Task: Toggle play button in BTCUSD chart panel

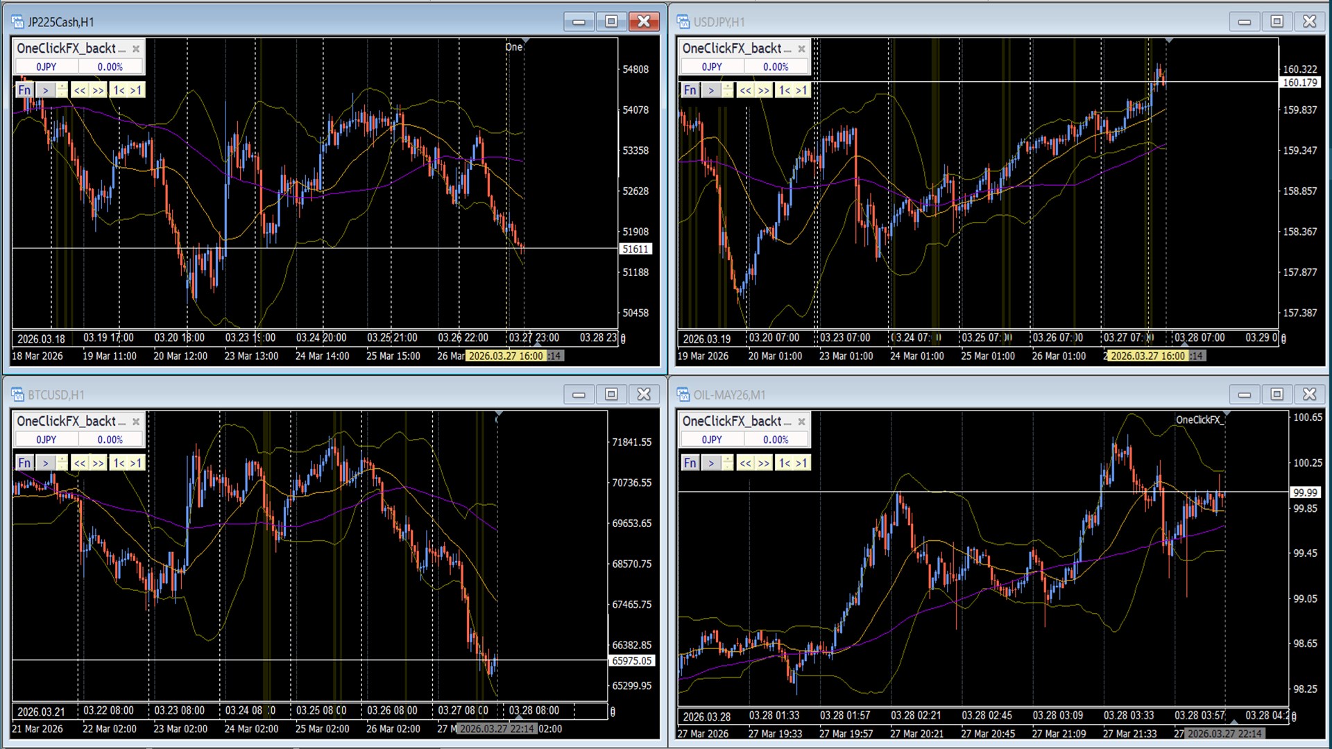Action: (46, 463)
